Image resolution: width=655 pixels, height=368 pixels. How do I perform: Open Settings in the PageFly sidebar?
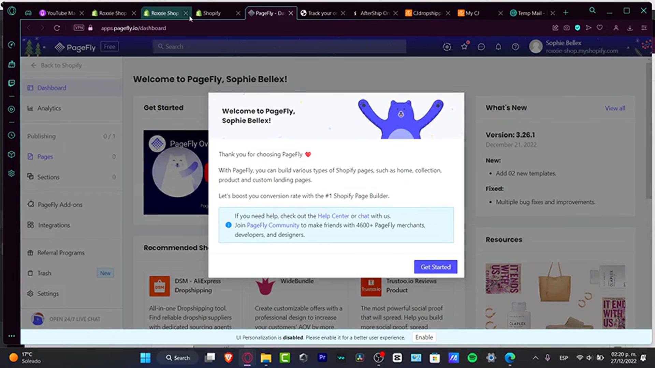pos(72,294)
